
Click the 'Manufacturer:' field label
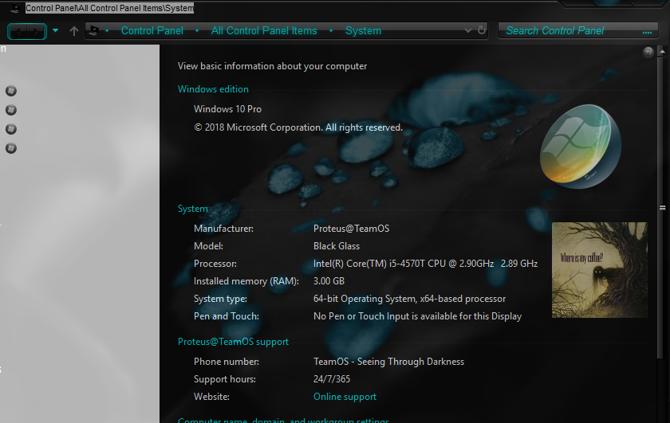pyautogui.click(x=223, y=229)
